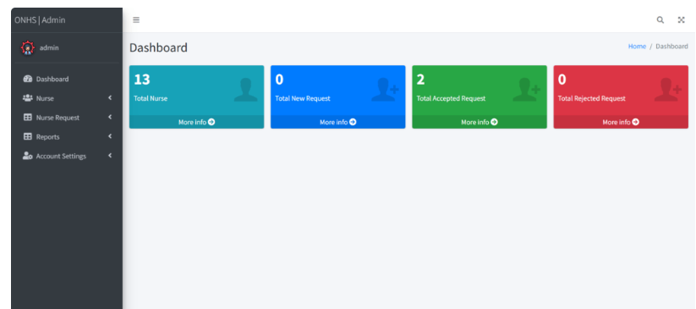The image size is (696, 309).
Task: Expand the Nurse menu chevron
Action: pyautogui.click(x=110, y=98)
